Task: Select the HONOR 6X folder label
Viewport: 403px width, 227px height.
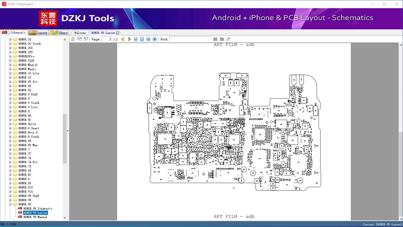Action: point(25,170)
